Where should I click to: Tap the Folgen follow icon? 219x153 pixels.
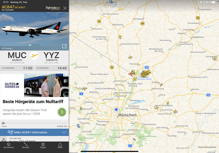(x=43, y=146)
